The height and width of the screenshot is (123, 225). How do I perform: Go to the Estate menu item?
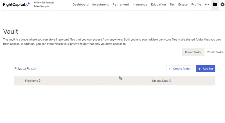click(x=183, y=4)
